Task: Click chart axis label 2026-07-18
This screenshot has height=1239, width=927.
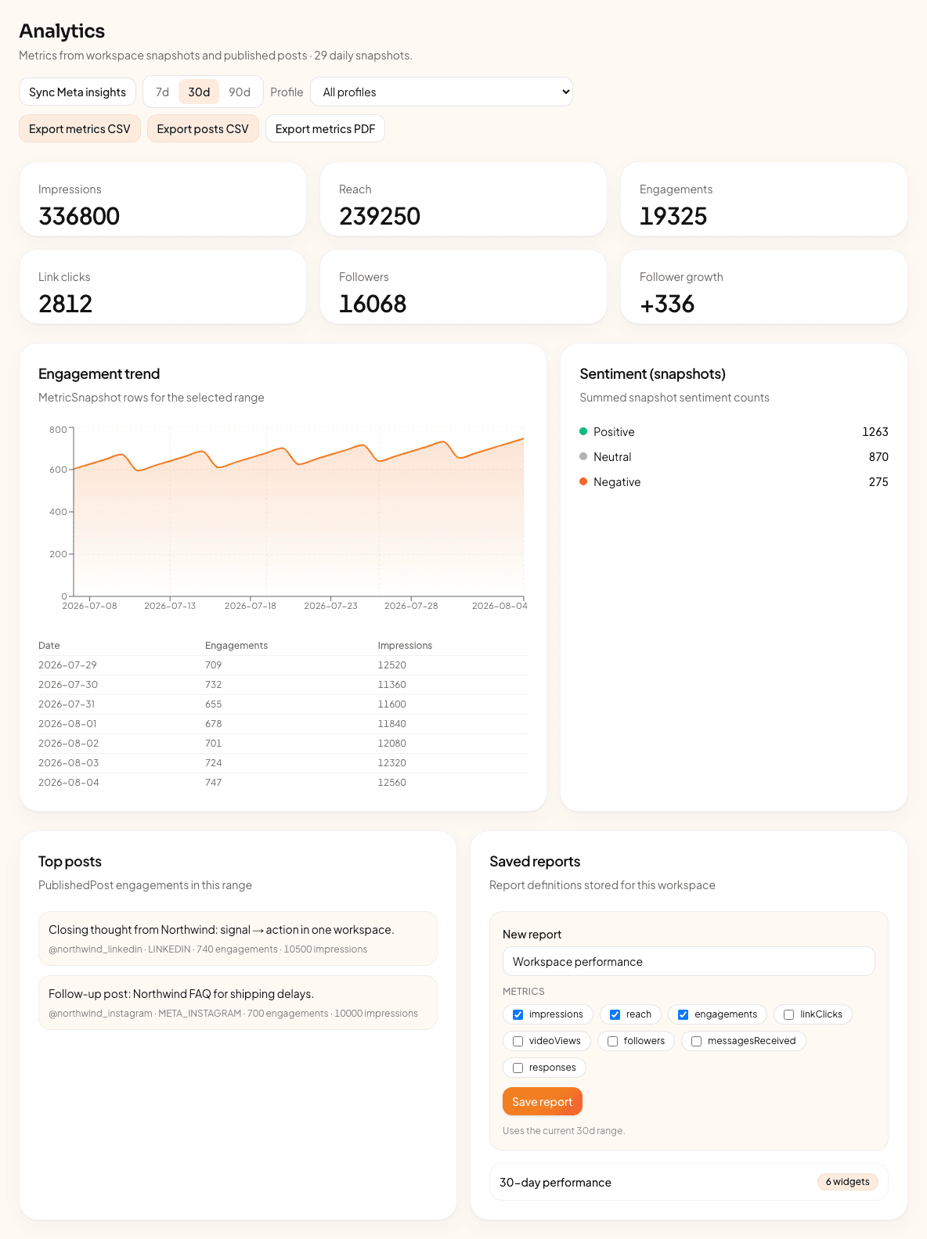Action: tap(250, 606)
